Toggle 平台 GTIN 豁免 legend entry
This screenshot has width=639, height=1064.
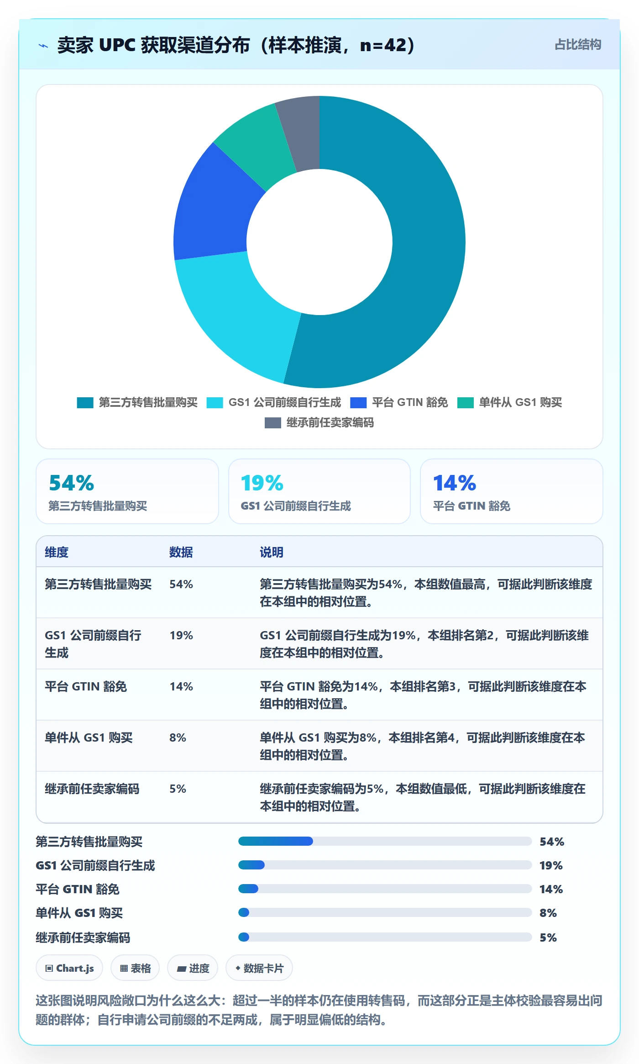[399, 402]
